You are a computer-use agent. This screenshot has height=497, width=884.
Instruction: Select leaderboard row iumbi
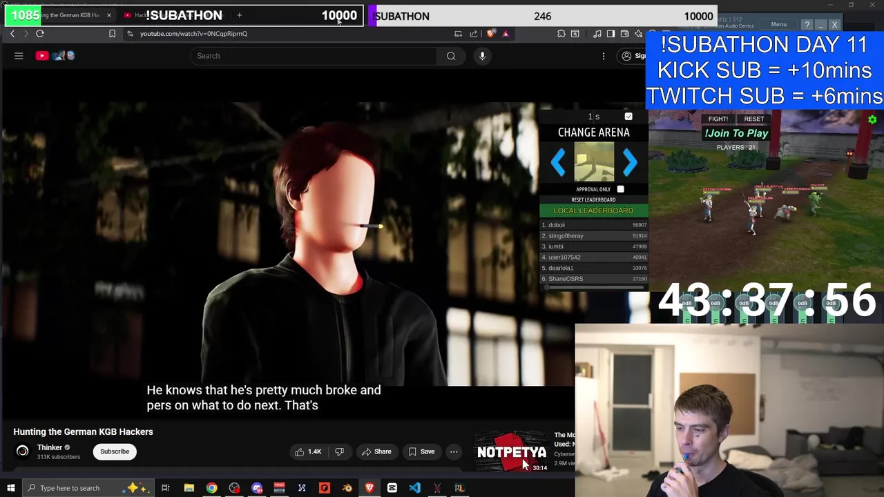click(594, 246)
